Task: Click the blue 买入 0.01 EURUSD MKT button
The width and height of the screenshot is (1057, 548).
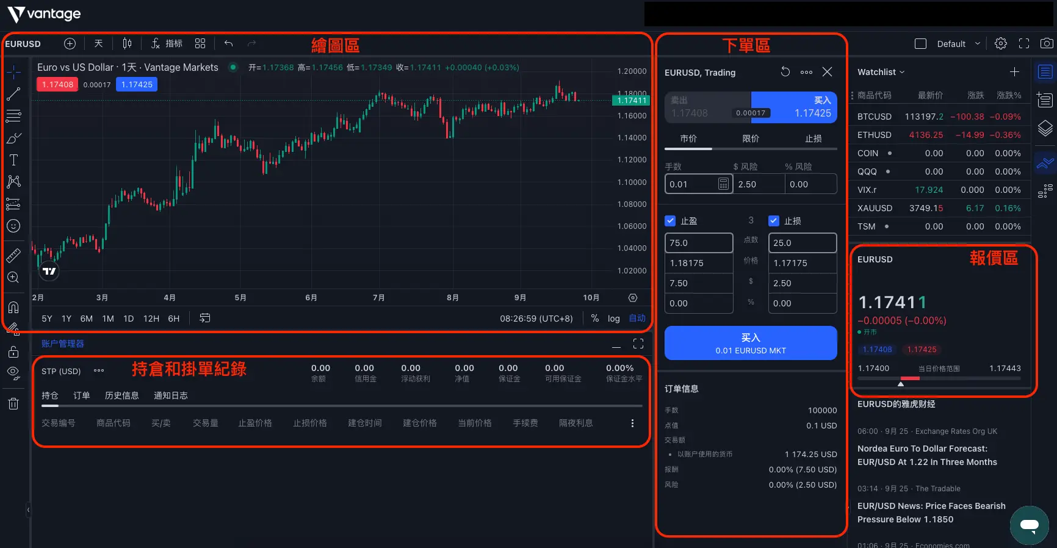Action: [751, 343]
